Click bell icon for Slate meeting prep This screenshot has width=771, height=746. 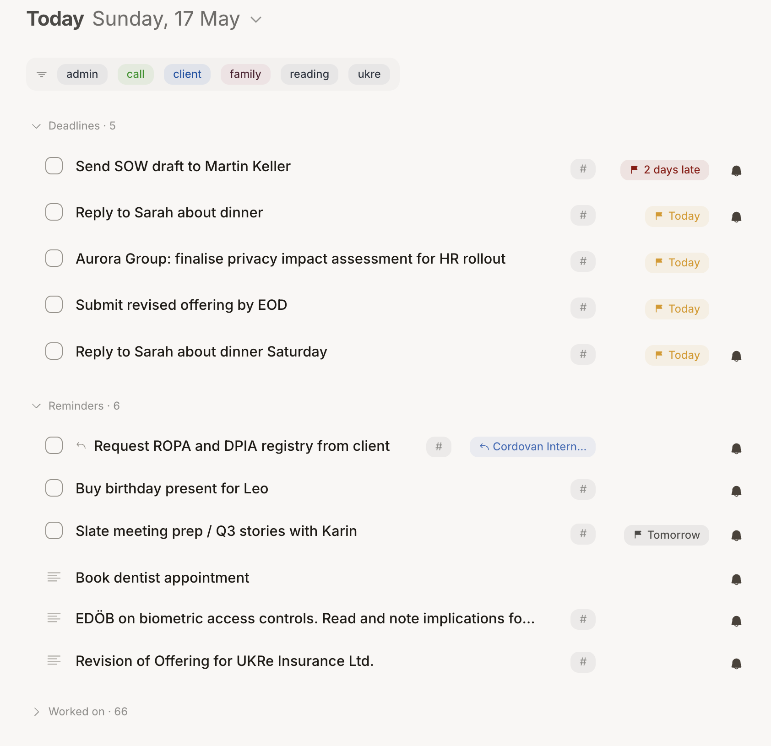(x=736, y=535)
